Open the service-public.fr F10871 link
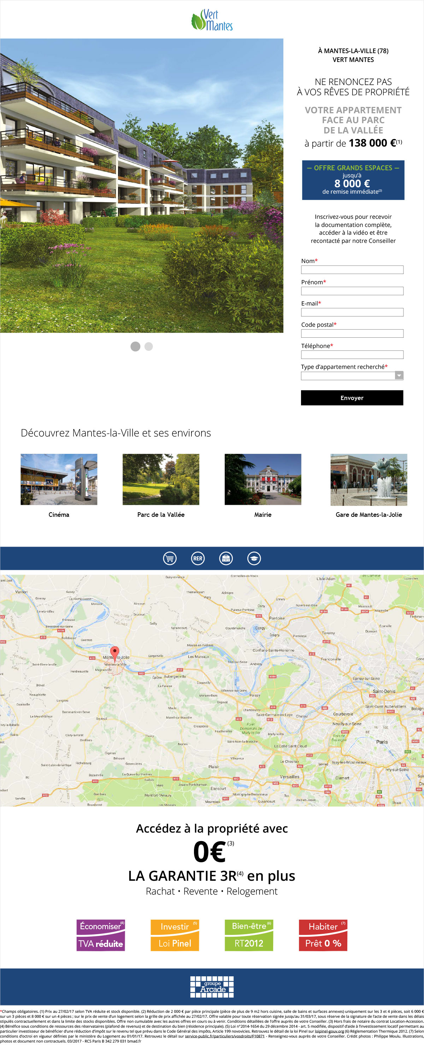The height and width of the screenshot is (1045, 424). pyautogui.click(x=224, y=1036)
